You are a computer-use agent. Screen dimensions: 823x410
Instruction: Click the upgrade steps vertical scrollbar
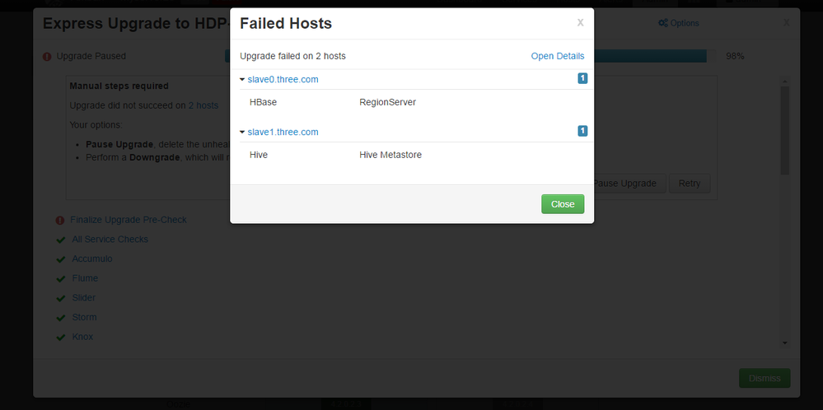784,132
